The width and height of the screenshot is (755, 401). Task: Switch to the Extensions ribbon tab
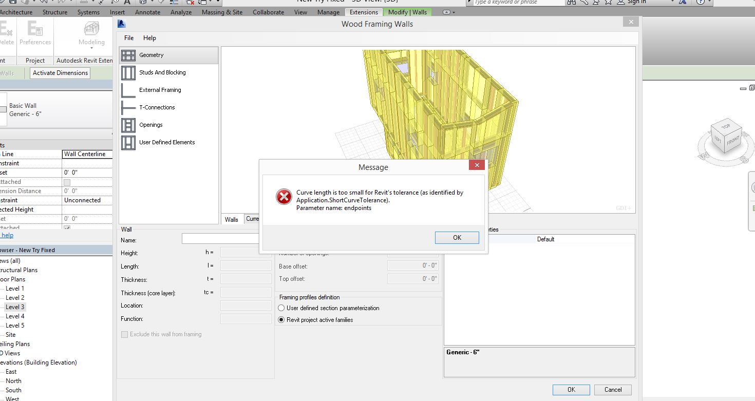click(x=364, y=12)
